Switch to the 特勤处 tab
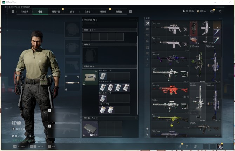 tap(103, 12)
